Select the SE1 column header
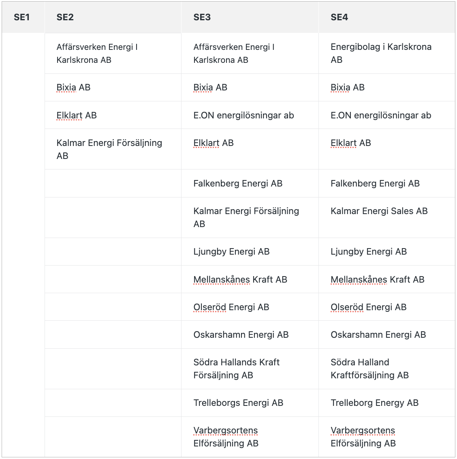This screenshot has width=457, height=459. click(23, 17)
